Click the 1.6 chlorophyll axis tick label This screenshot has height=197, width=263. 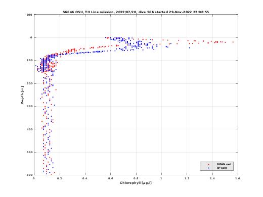coord(238,178)
